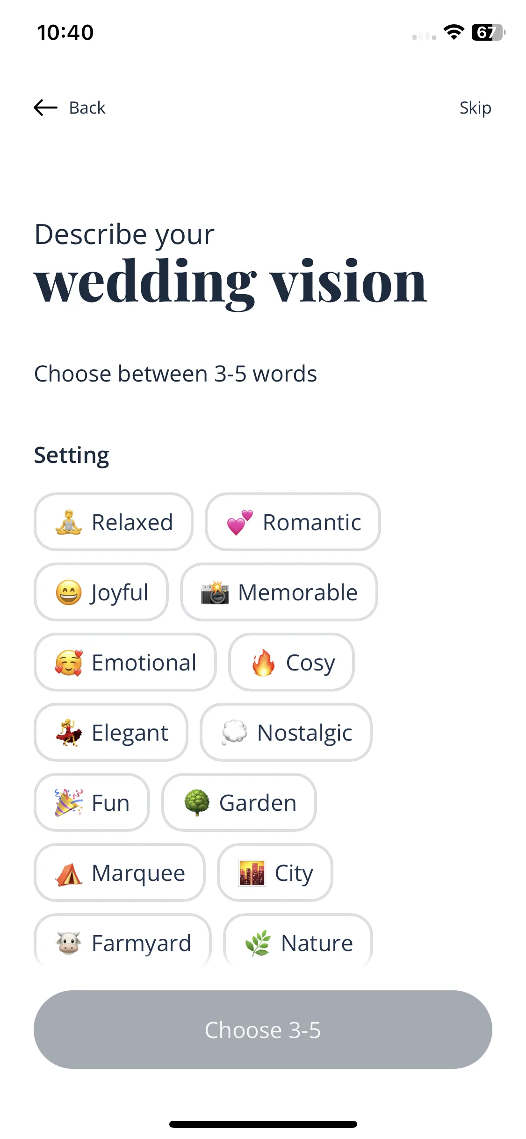Select the Elegant chip
The height and width of the screenshot is (1139, 526).
click(x=111, y=732)
